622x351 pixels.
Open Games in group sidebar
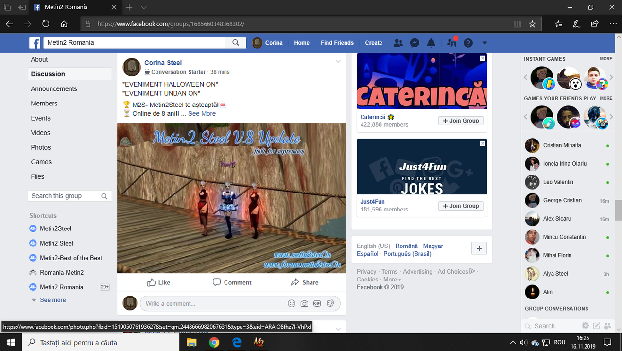[x=41, y=162]
